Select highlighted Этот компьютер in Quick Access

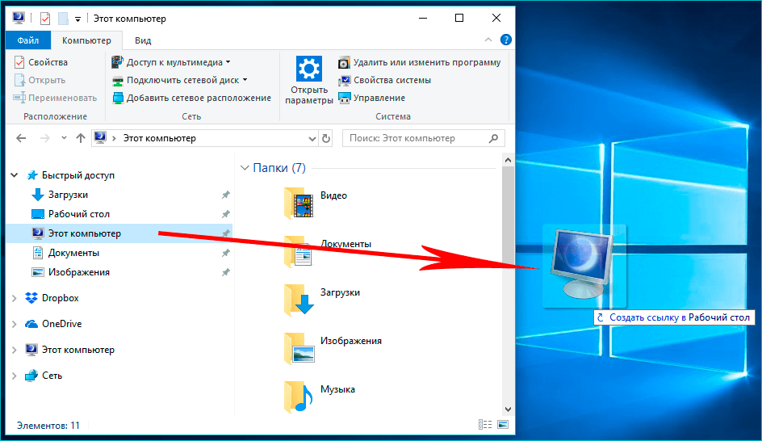(119, 233)
